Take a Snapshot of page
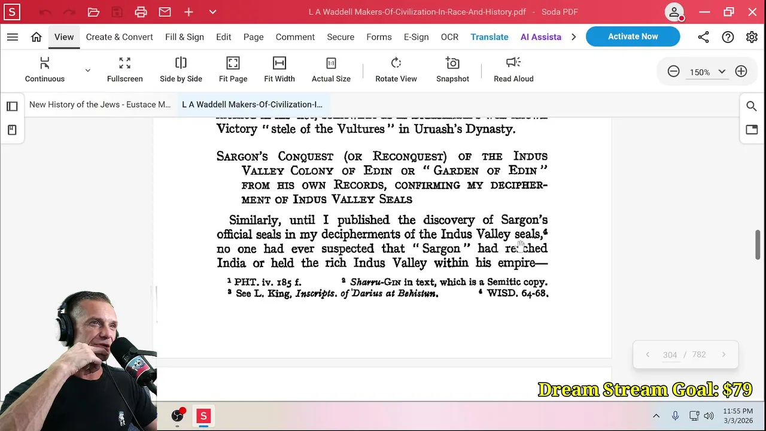 tap(452, 69)
